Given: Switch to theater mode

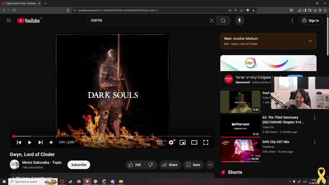Looking at the screenshot, I should (x=194, y=142).
